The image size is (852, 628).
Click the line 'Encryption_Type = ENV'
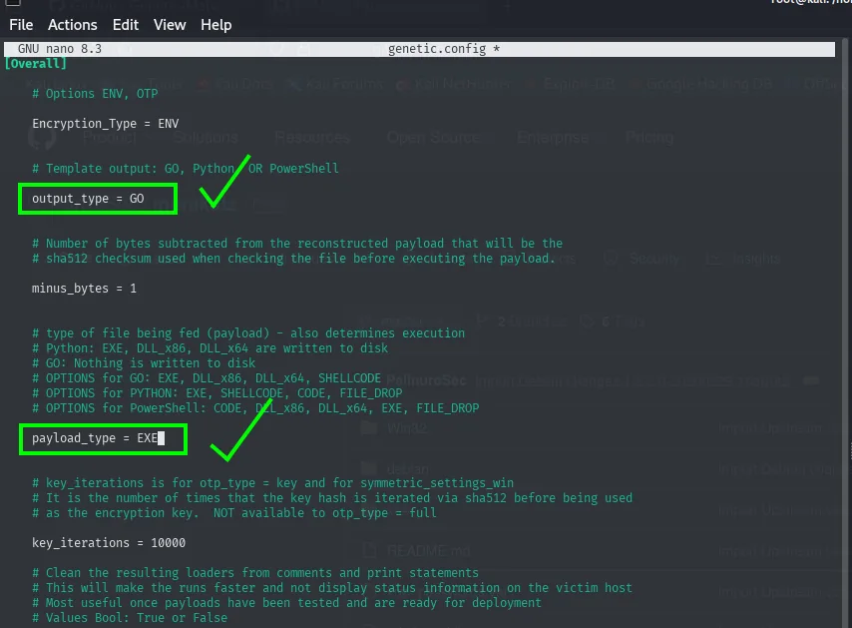tap(106, 124)
